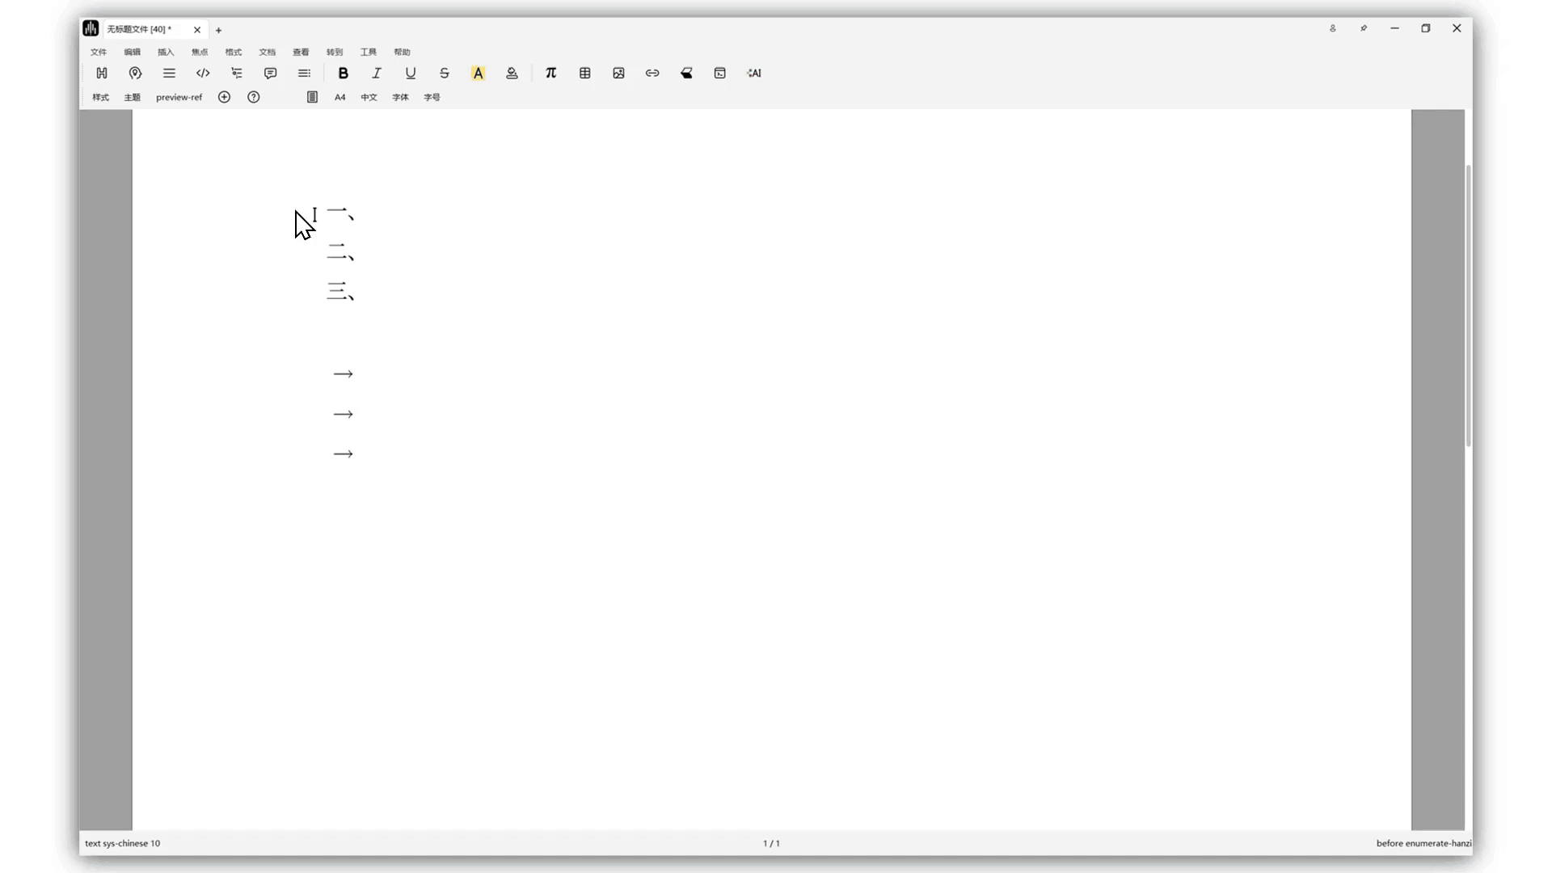Apply strikethrough to text
The height and width of the screenshot is (873, 1552).
pos(445,73)
